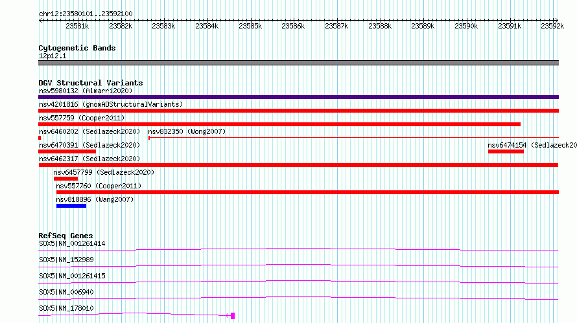Screen dimensions: 577x323
Task: Click the 23589k ruler tick label
Action: [x=423, y=26]
